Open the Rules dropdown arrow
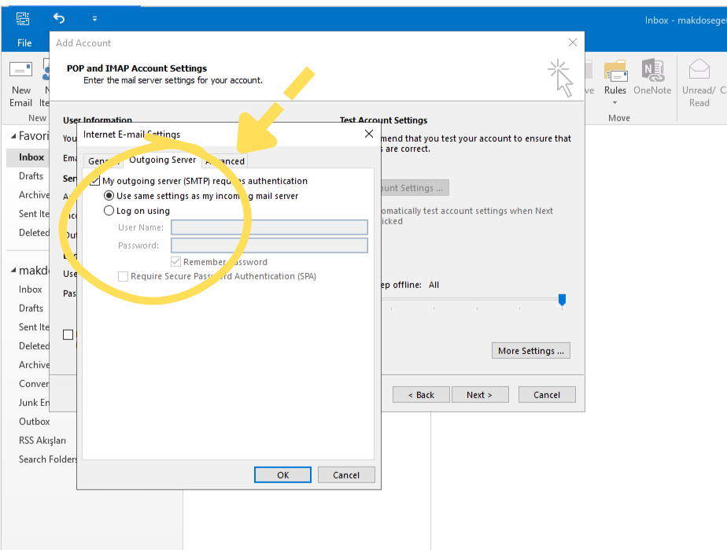 click(x=615, y=102)
